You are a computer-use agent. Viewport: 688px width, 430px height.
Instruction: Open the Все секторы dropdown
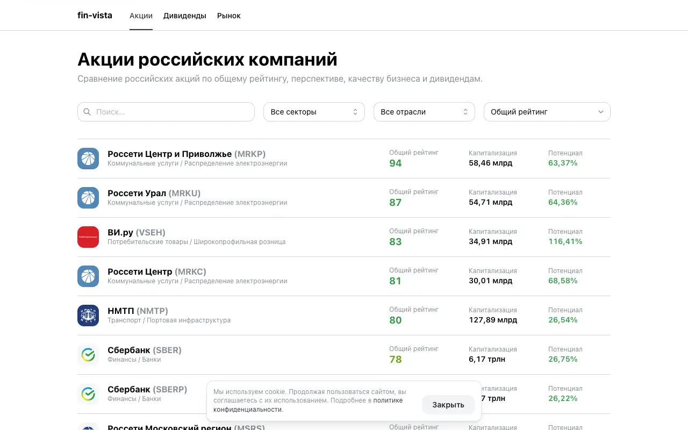pos(314,112)
